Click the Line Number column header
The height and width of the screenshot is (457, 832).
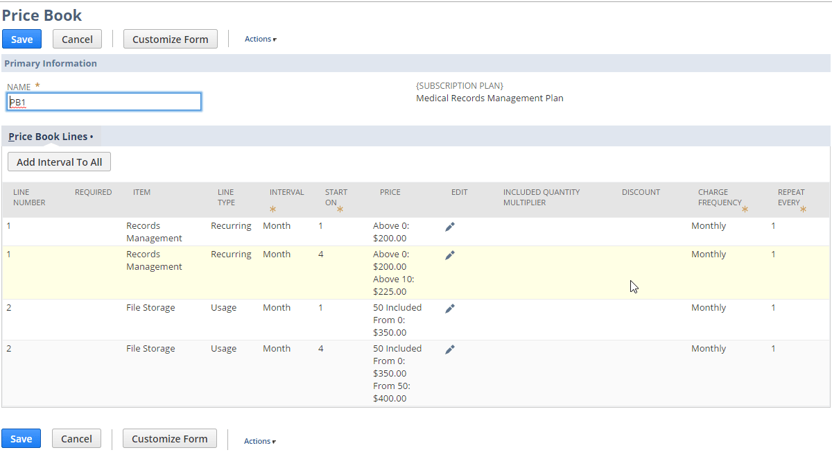tap(29, 198)
